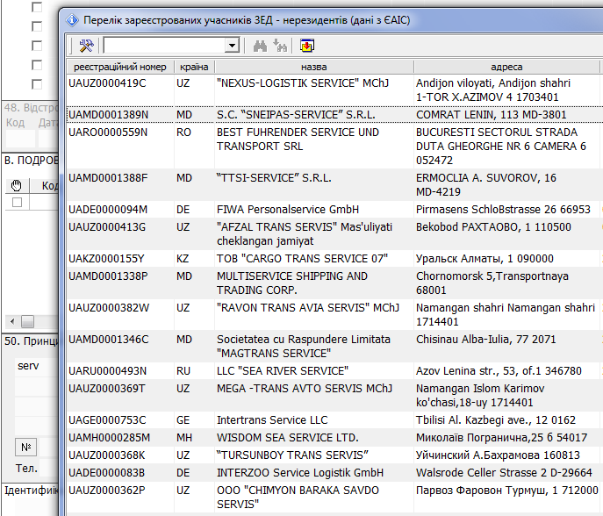Open the settings tools icon in dialog toolbar
The image size is (603, 516).
(x=86, y=46)
